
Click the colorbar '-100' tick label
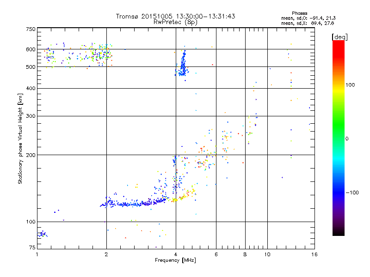[x=352, y=193]
